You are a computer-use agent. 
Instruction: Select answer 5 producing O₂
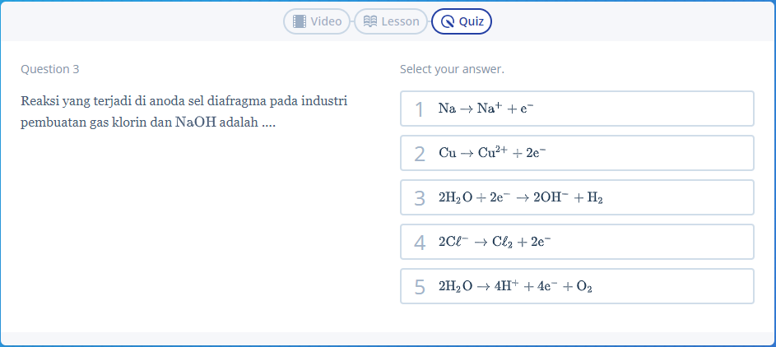tap(577, 287)
